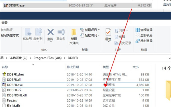Sort by the Name (名称) column header
This screenshot has width=171, height=107.
5,67
